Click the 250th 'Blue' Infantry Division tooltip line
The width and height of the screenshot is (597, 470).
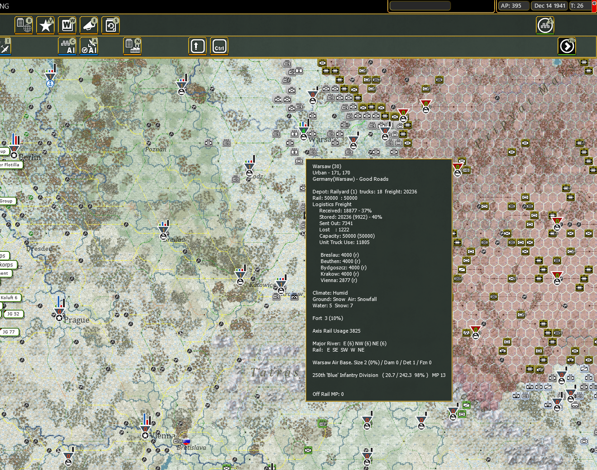click(x=379, y=375)
